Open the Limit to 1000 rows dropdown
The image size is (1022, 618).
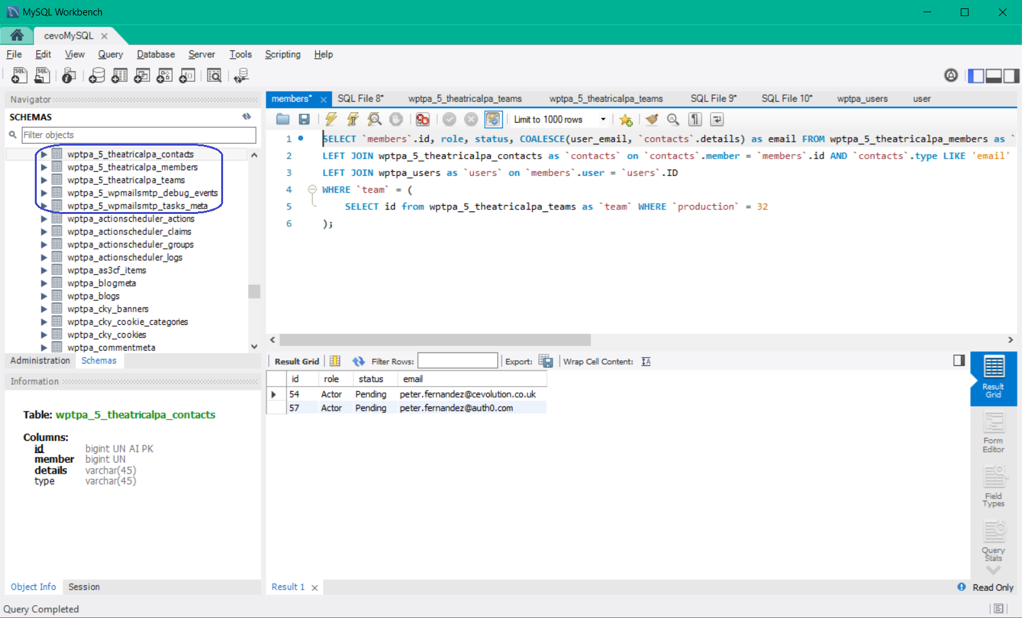560,119
